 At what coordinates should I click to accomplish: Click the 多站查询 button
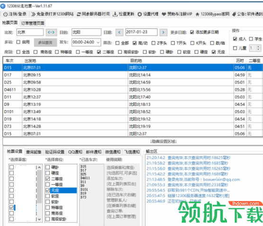pos(45,43)
